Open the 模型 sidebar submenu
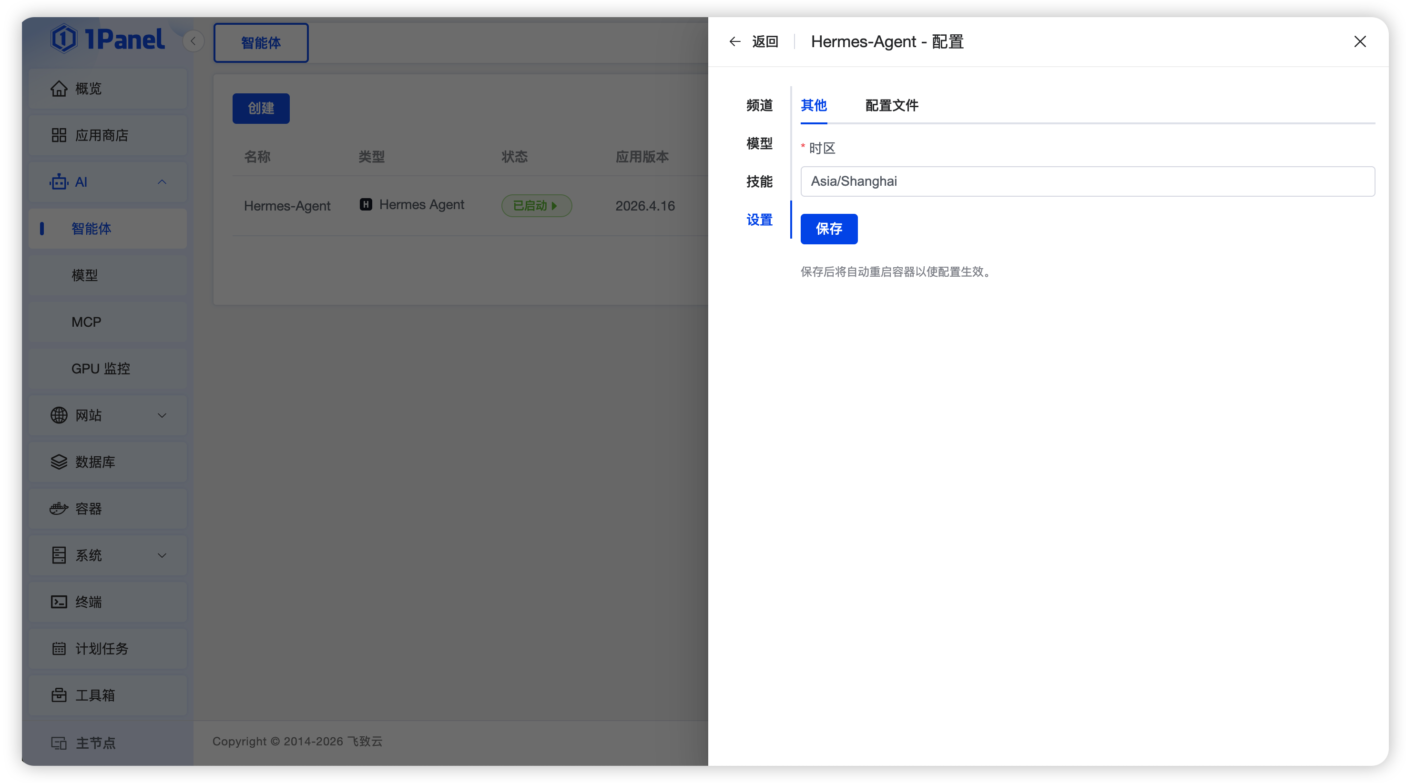 (108, 275)
